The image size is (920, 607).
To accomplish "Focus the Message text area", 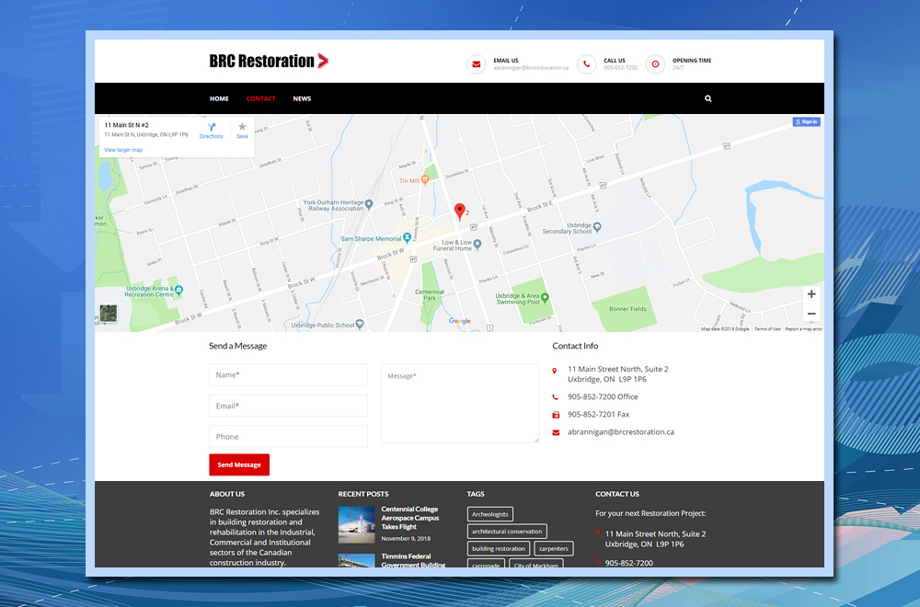I will [460, 403].
